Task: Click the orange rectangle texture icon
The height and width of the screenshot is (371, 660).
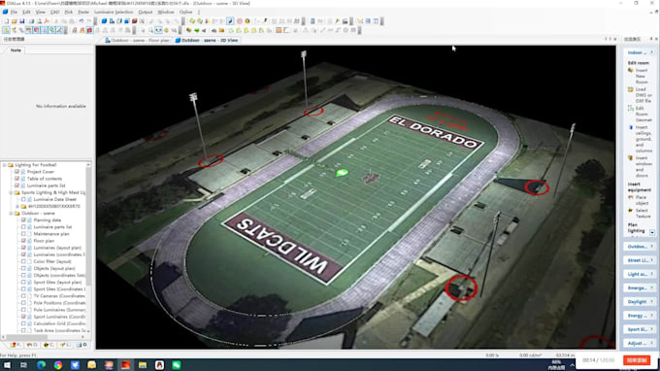Action: (x=279, y=30)
